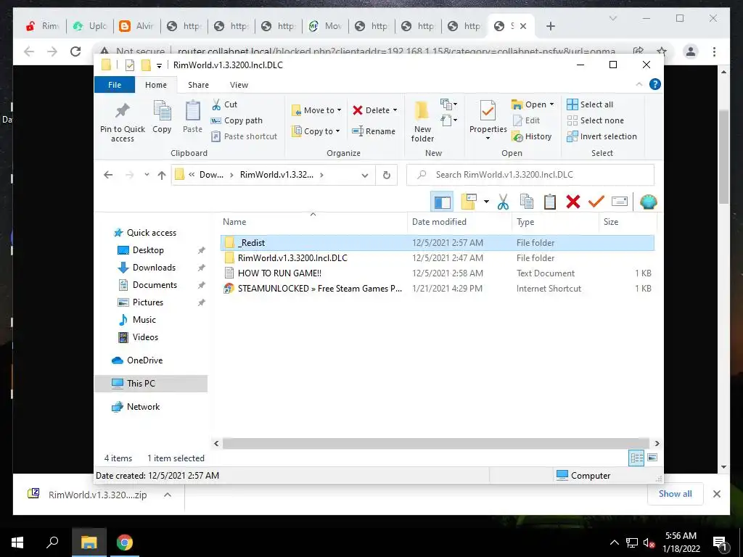Select the Home ribbon tab
Image resolution: width=743 pixels, height=557 pixels.
tap(156, 85)
